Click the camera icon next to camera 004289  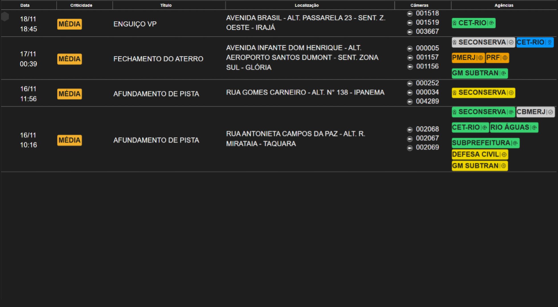tap(410, 101)
